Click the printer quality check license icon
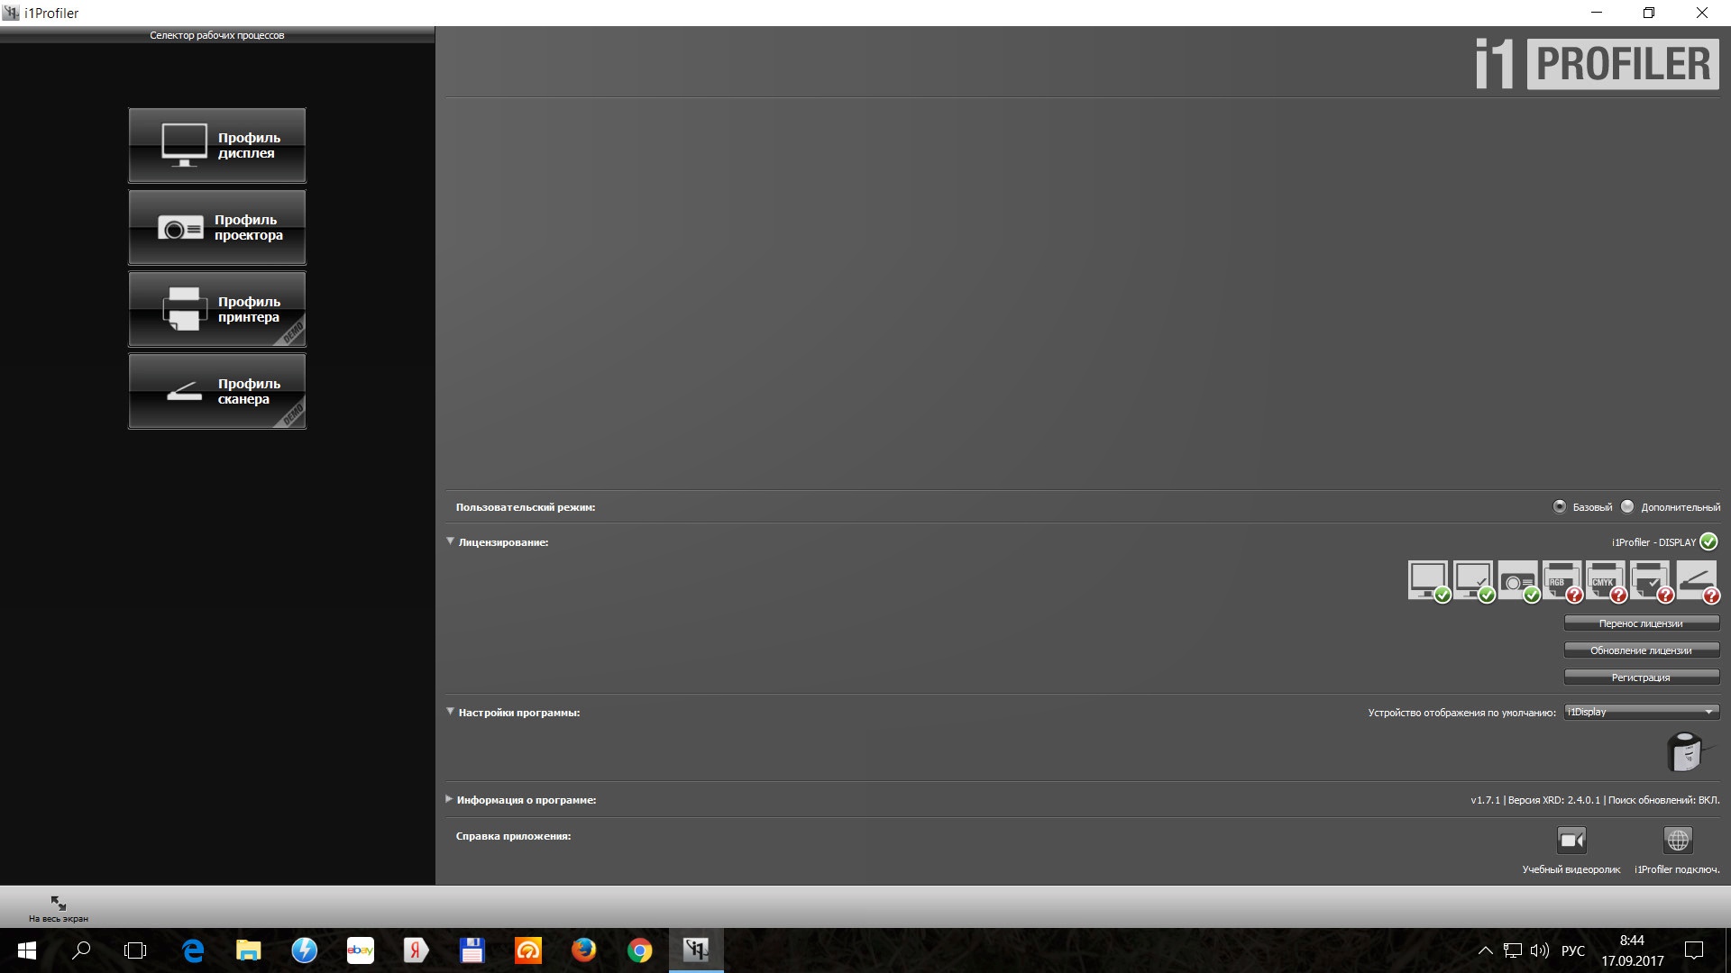Image resolution: width=1731 pixels, height=973 pixels. (x=1651, y=581)
